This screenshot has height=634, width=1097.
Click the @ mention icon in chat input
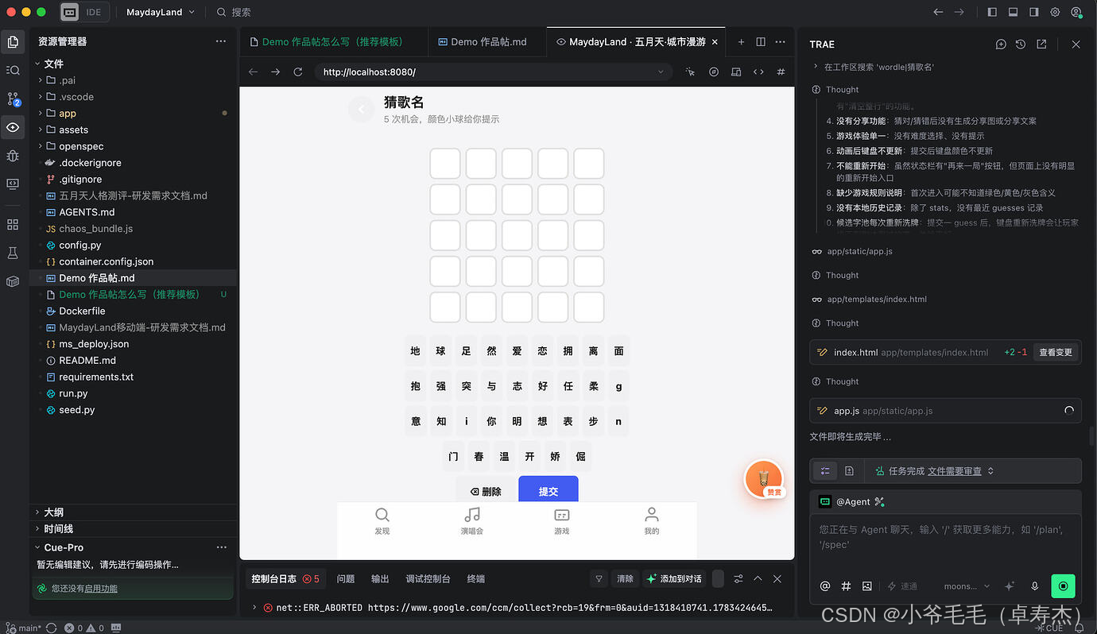pos(825,586)
